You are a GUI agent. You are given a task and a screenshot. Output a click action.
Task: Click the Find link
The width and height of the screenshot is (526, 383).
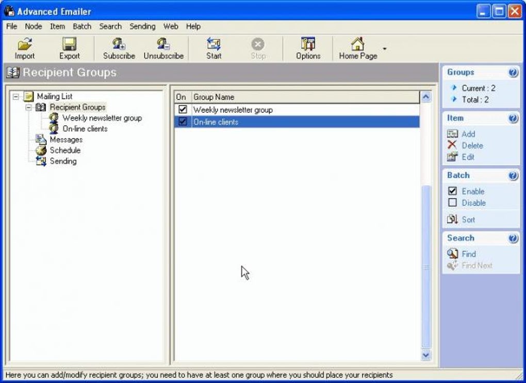(x=469, y=254)
